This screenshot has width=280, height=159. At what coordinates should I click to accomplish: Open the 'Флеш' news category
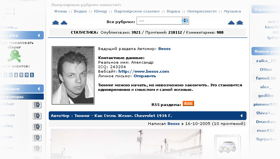click(x=60, y=11)
